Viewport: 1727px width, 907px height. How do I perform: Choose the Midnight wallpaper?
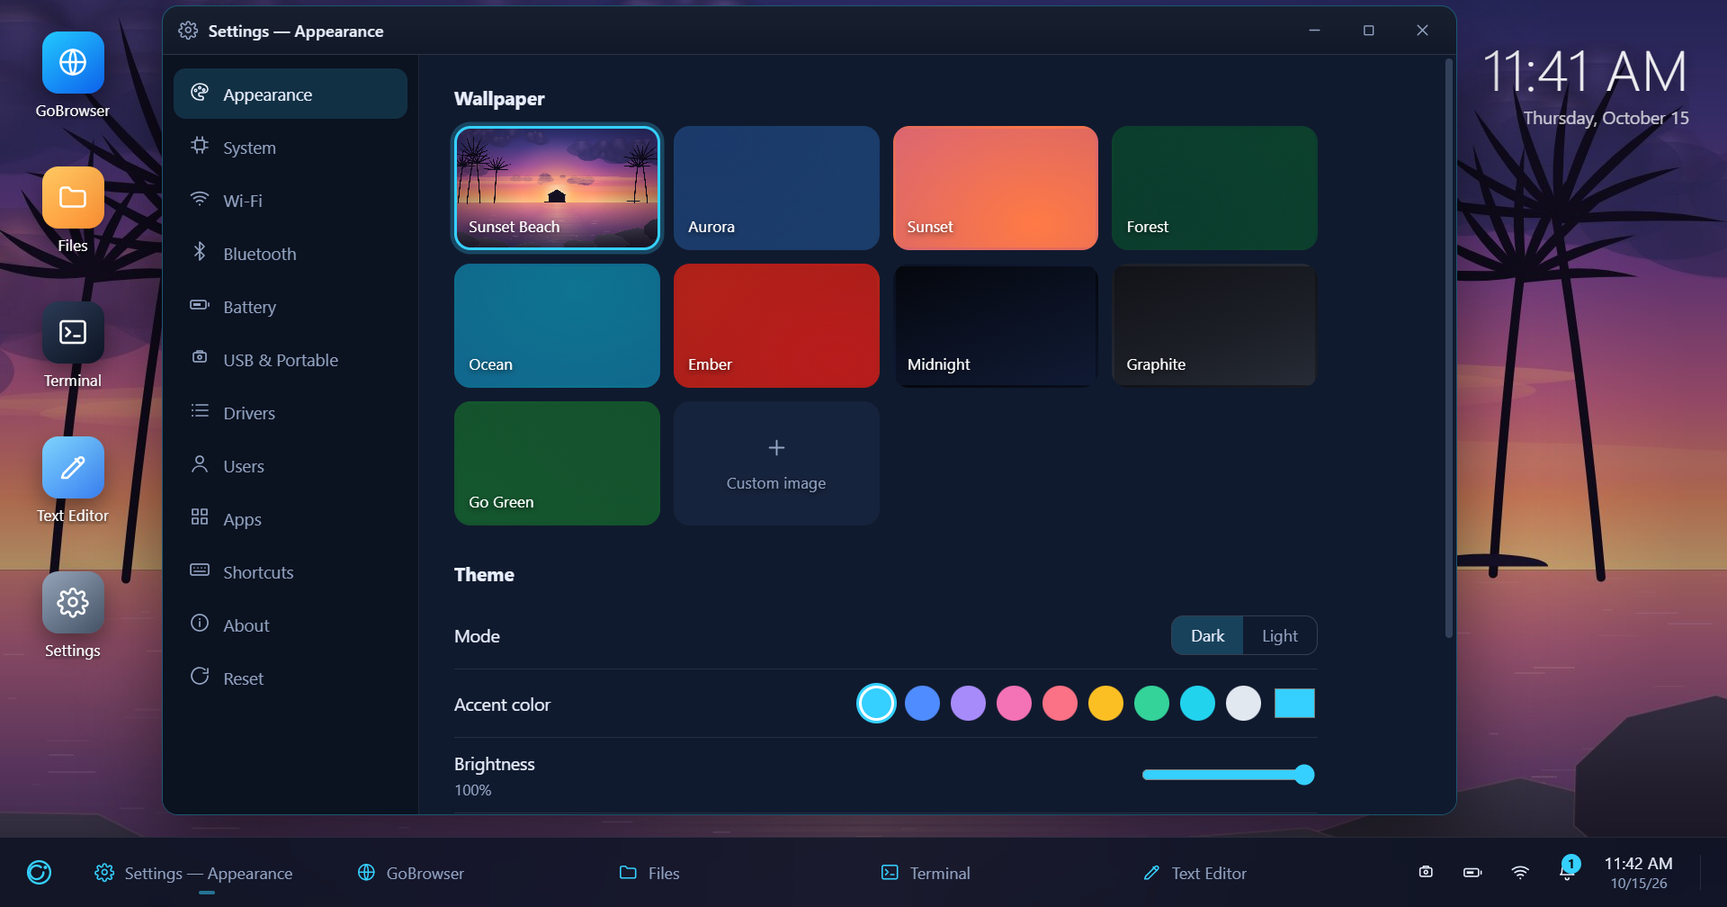pos(996,326)
